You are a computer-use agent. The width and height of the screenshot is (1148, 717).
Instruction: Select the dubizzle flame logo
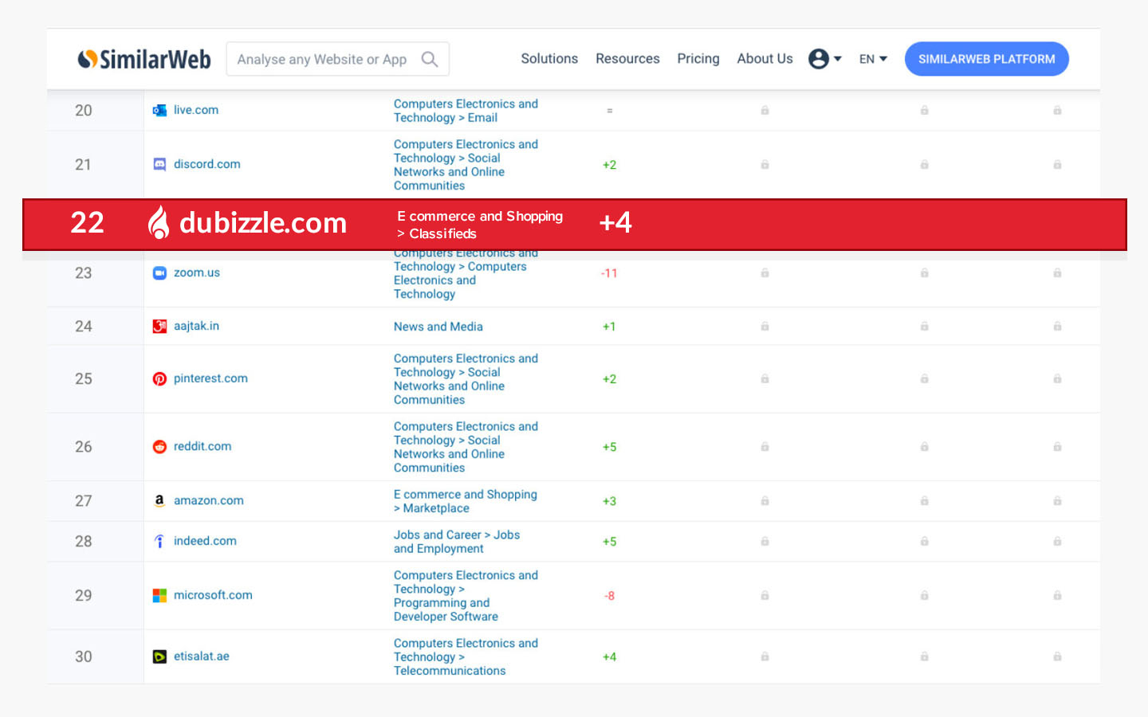point(159,224)
